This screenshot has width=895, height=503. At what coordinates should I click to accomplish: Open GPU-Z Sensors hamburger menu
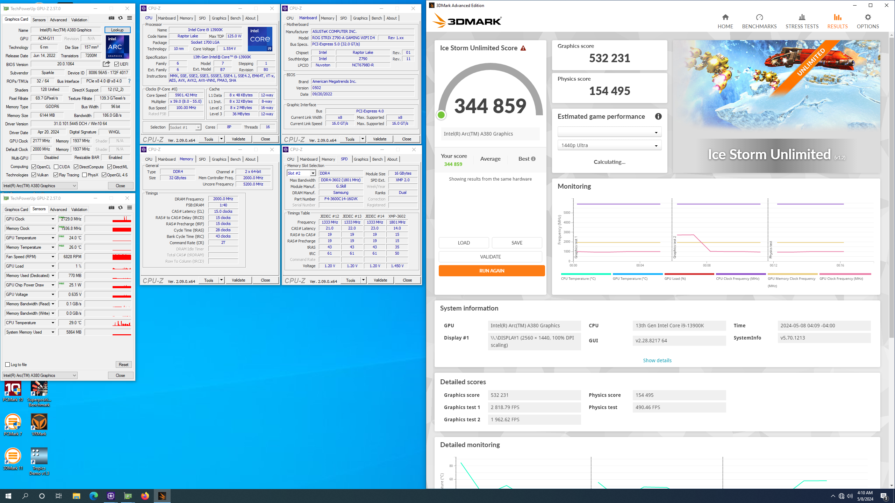[x=129, y=208]
